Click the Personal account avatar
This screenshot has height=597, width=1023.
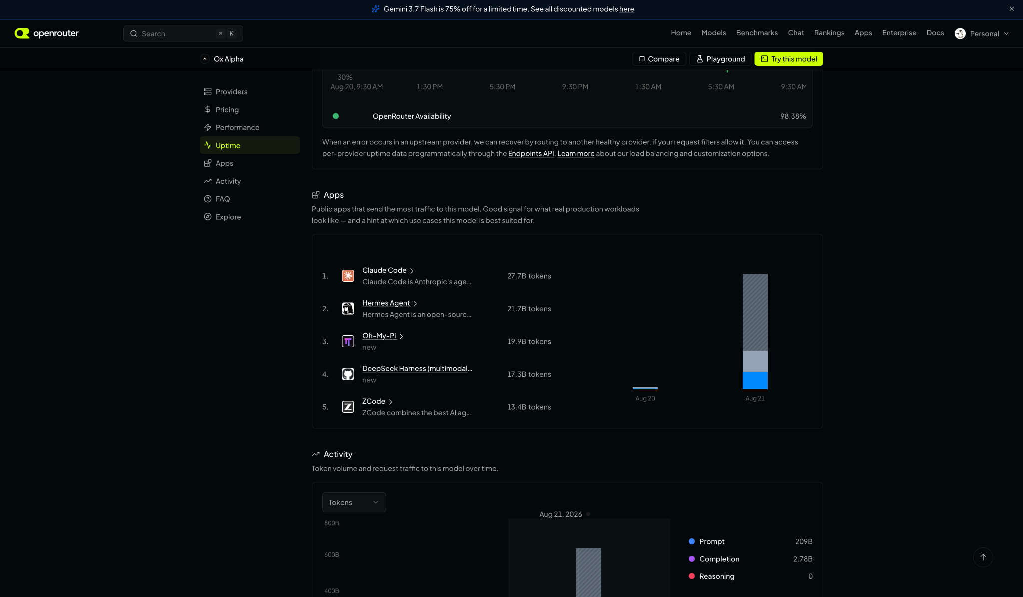[x=960, y=33]
